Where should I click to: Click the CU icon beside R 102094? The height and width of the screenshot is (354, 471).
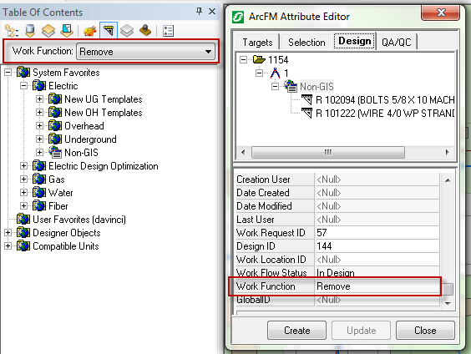307,99
